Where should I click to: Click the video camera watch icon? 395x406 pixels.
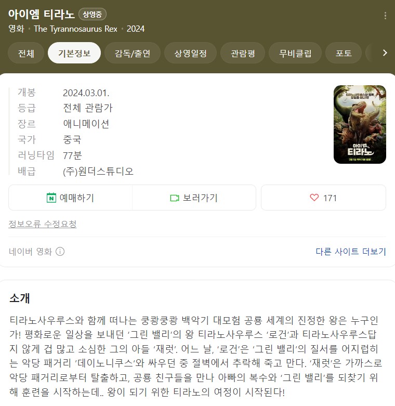pyautogui.click(x=175, y=198)
